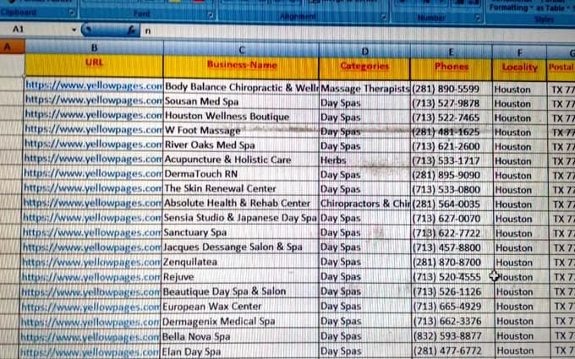Select cell European Wax Center

point(239,307)
